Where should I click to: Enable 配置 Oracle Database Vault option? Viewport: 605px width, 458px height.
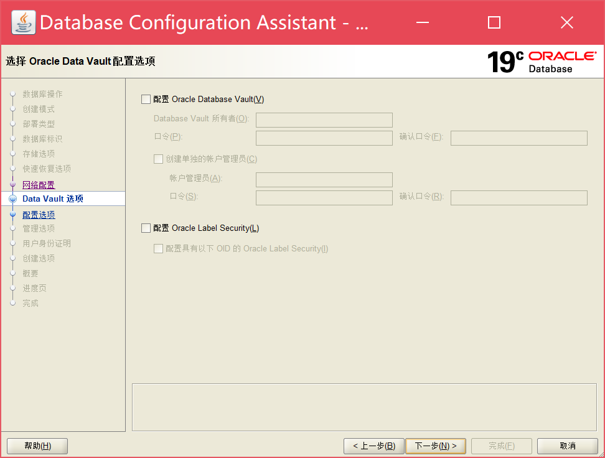click(x=146, y=98)
